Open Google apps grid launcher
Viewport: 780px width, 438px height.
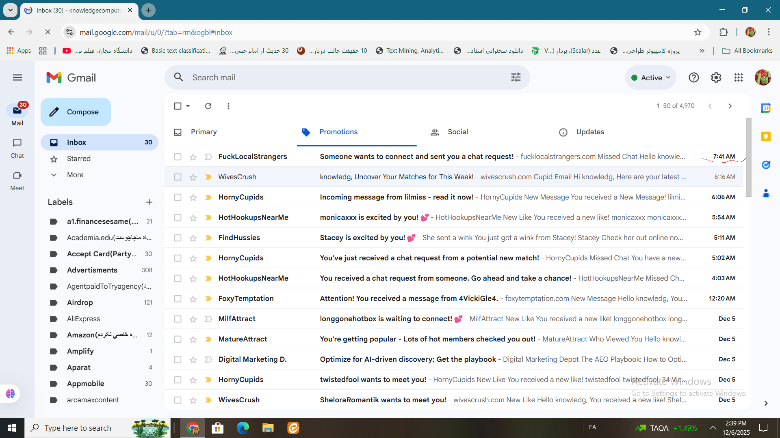click(738, 77)
